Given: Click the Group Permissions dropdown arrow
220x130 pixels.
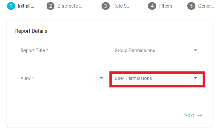Looking at the screenshot, I should tap(195, 50).
